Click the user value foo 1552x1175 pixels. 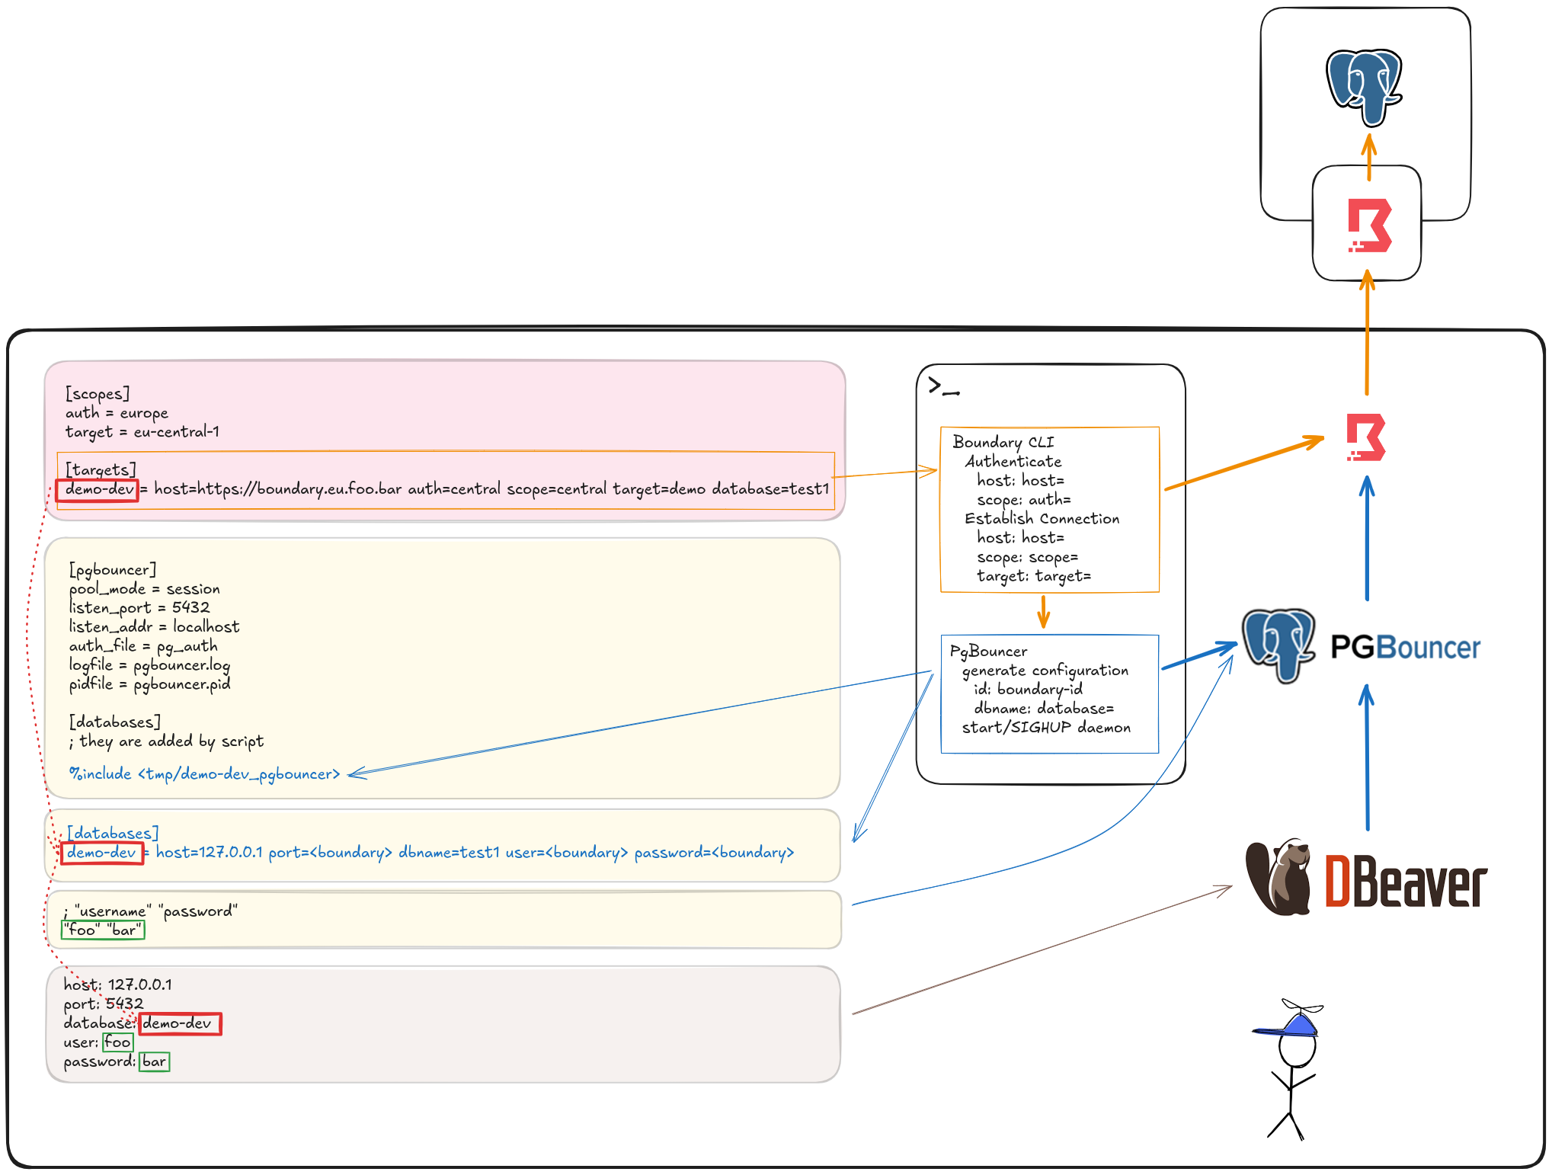tap(117, 1042)
